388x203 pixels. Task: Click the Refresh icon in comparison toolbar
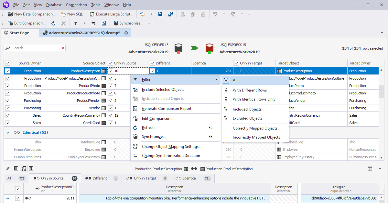click(x=54, y=23)
